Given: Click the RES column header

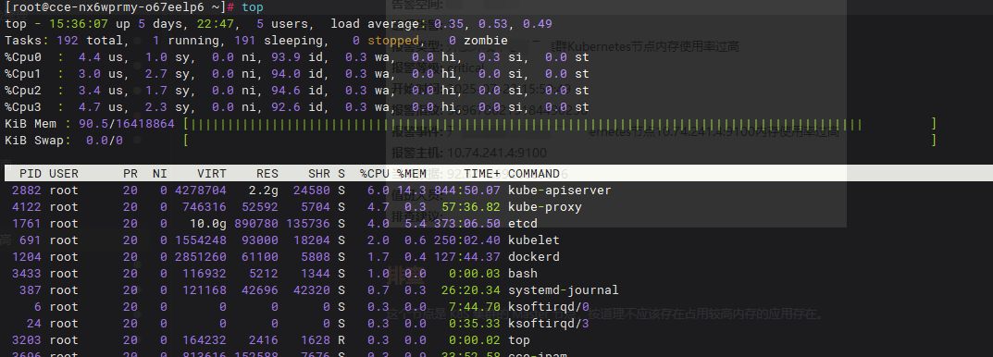Looking at the screenshot, I should [267, 174].
